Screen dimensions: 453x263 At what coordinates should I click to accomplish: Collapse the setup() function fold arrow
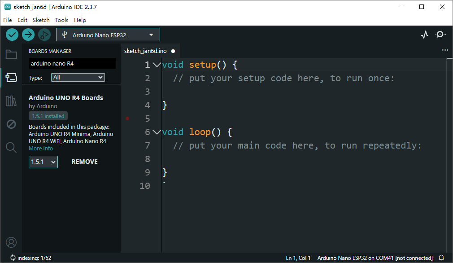point(157,65)
